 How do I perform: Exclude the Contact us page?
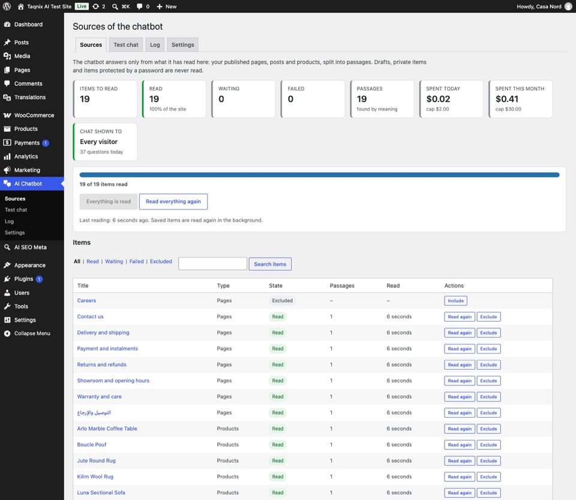pos(488,317)
